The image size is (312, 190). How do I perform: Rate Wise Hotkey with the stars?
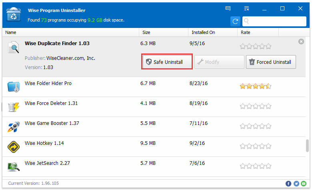[256, 146]
